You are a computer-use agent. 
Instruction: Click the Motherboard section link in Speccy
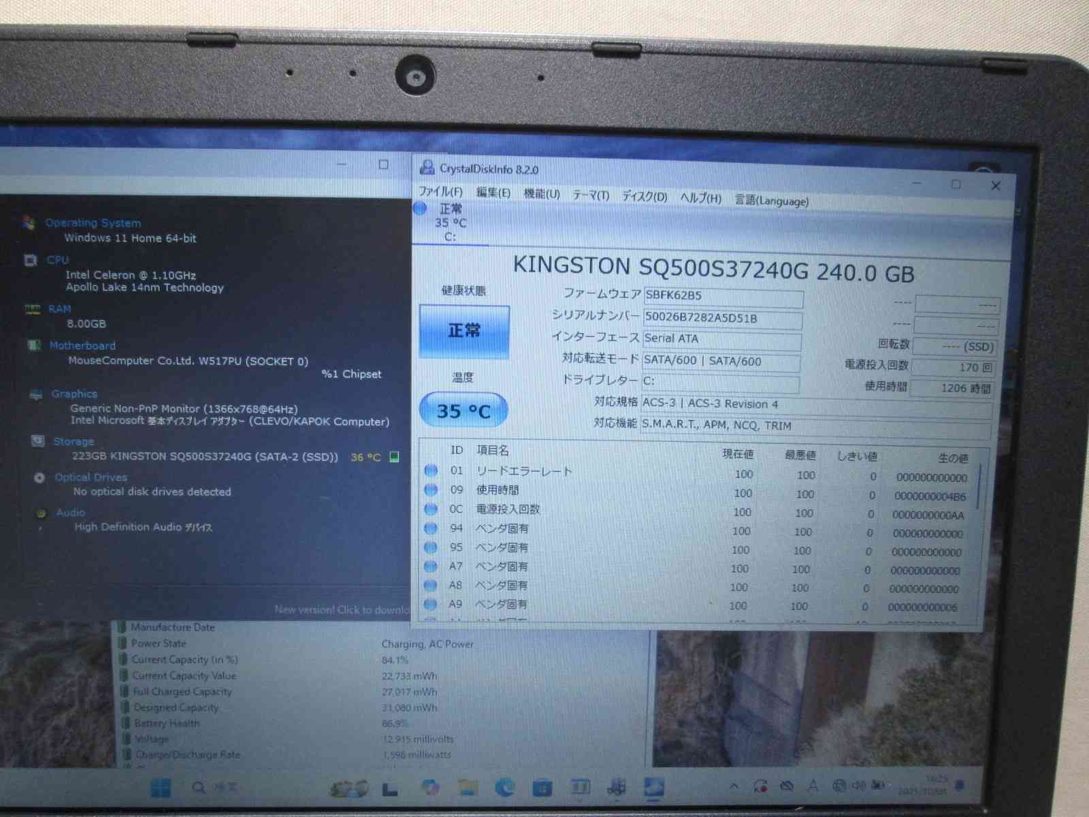(x=82, y=345)
